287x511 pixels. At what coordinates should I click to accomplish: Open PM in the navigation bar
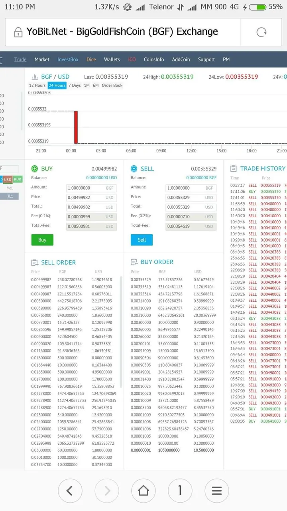226,59
